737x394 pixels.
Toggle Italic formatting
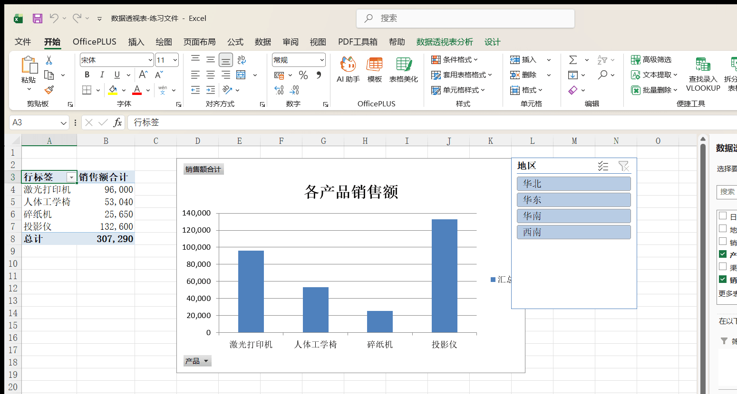click(102, 75)
